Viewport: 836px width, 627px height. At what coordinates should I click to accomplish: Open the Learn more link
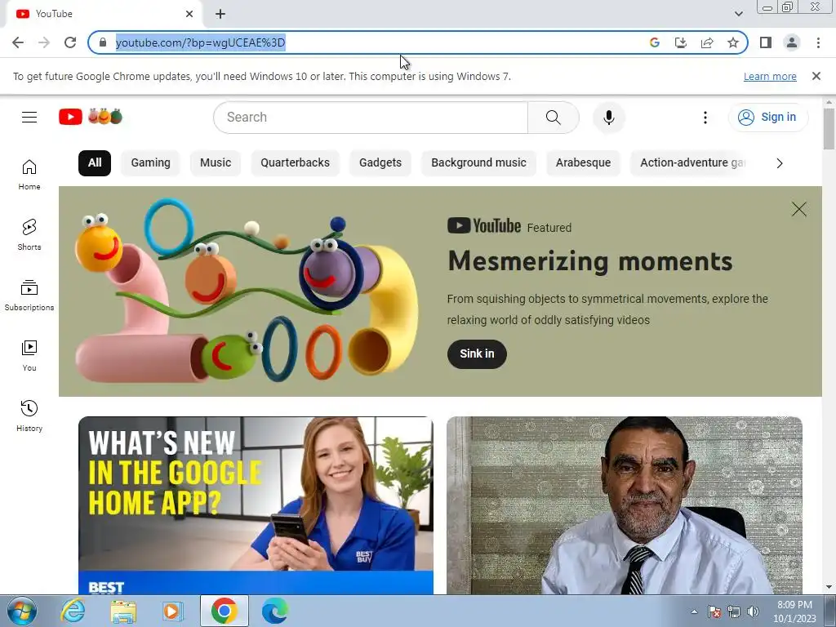tap(770, 76)
